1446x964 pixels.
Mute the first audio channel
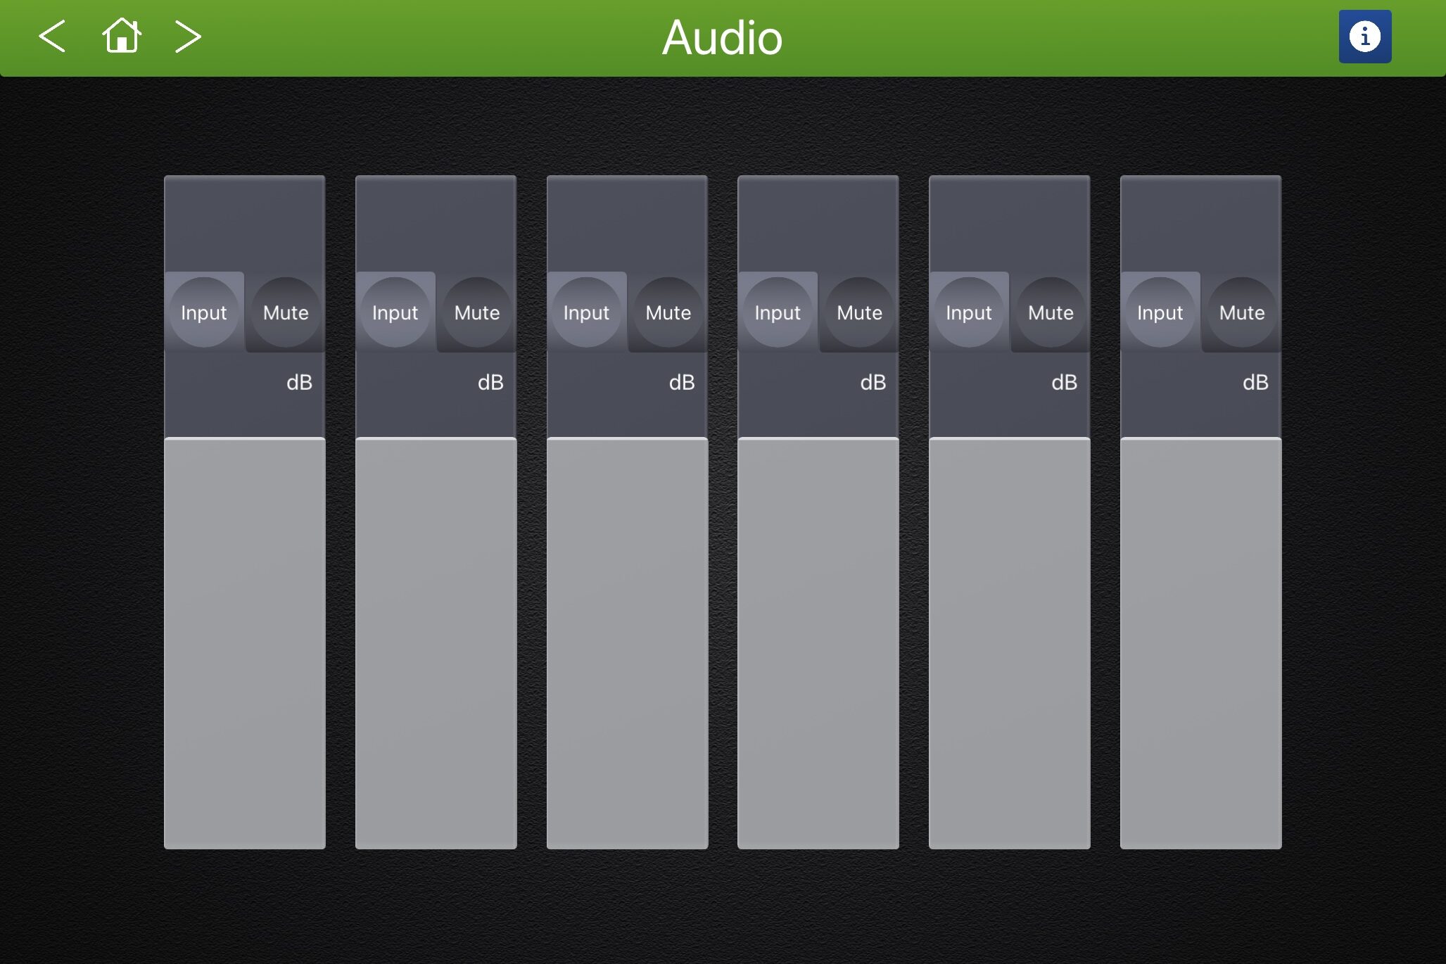pos(286,312)
